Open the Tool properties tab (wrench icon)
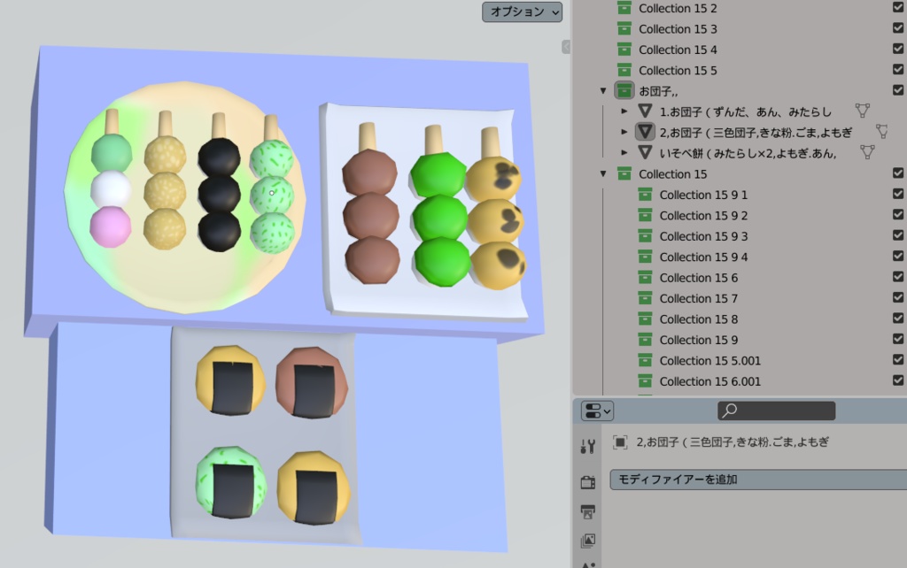Image resolution: width=907 pixels, height=568 pixels. (x=588, y=447)
